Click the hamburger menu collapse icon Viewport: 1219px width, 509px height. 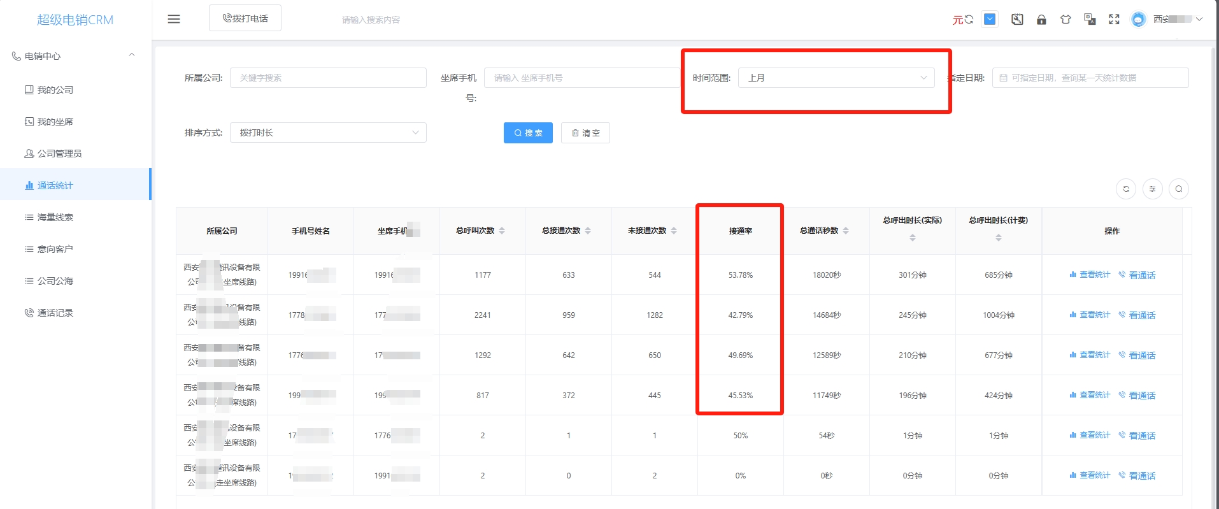[x=174, y=19]
